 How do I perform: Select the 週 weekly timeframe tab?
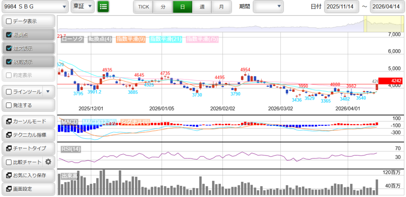(x=202, y=7)
